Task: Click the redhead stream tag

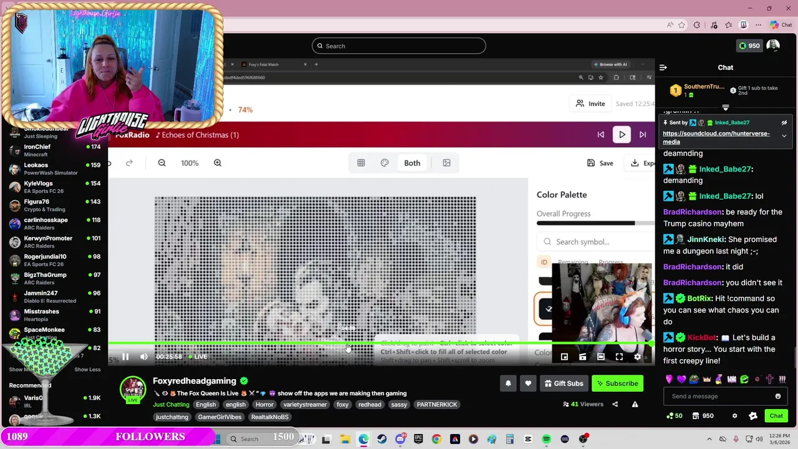Action: click(370, 405)
